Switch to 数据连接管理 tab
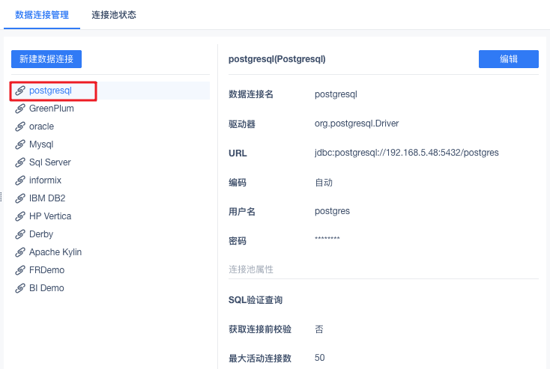 tap(42, 15)
